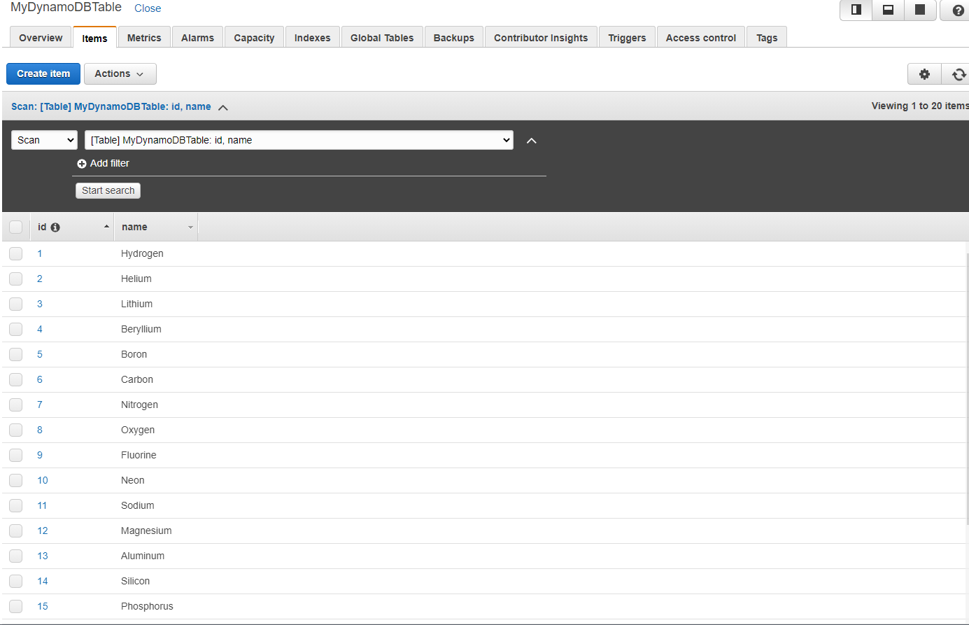Select checkbox for Silicon row
The height and width of the screenshot is (625, 969).
(15, 581)
